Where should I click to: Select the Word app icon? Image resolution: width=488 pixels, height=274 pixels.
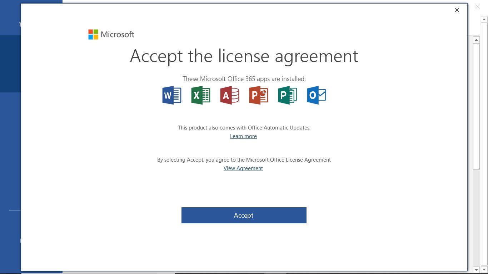click(171, 95)
